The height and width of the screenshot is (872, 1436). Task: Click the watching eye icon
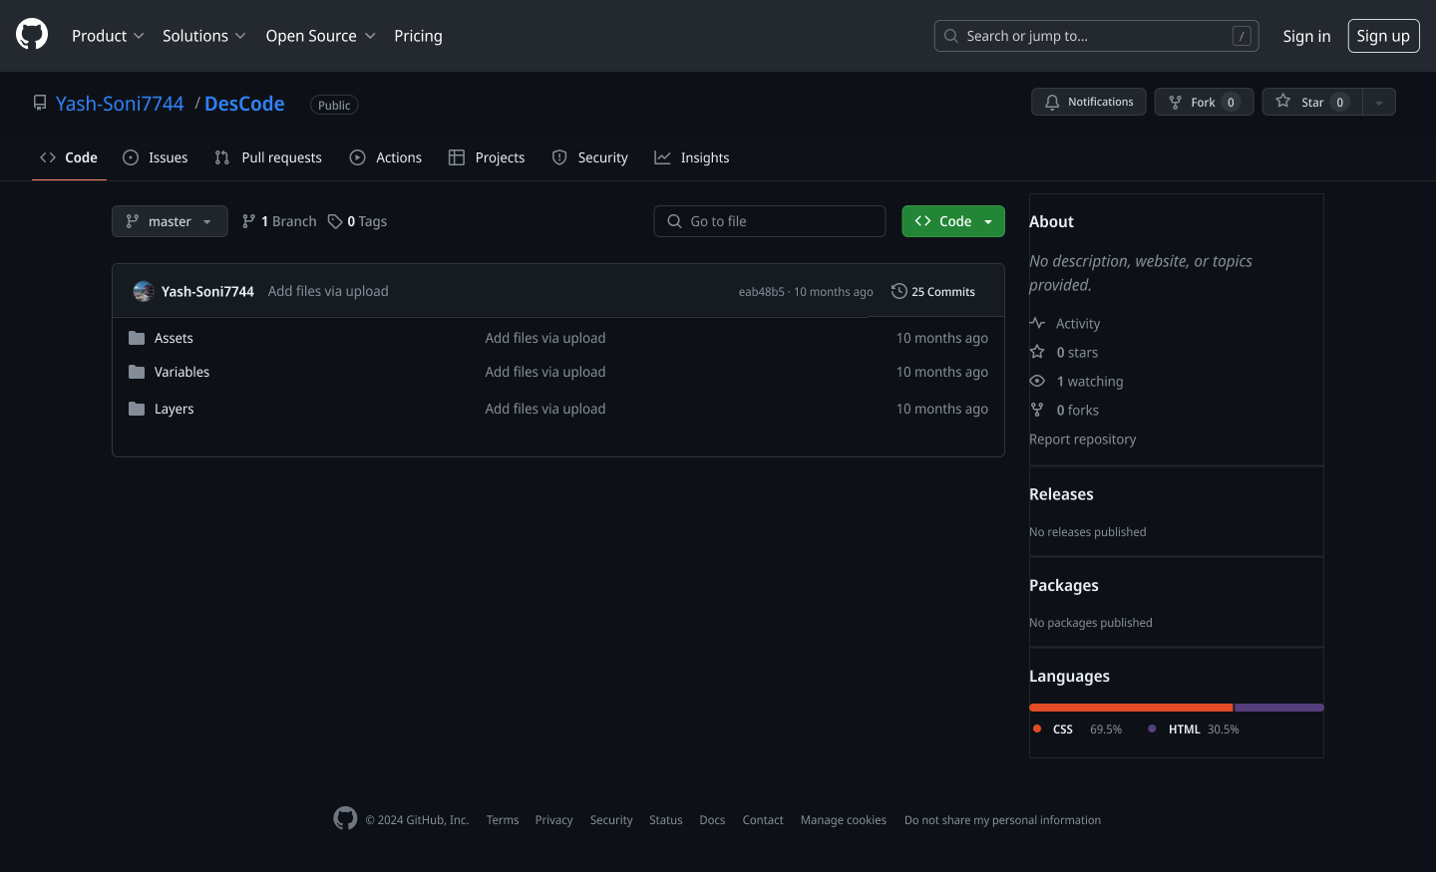coord(1037,381)
